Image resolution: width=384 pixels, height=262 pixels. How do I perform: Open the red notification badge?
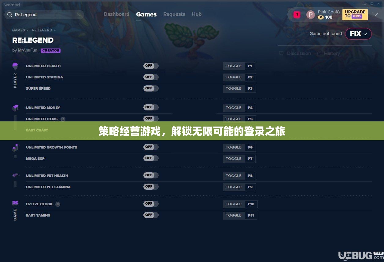click(297, 15)
